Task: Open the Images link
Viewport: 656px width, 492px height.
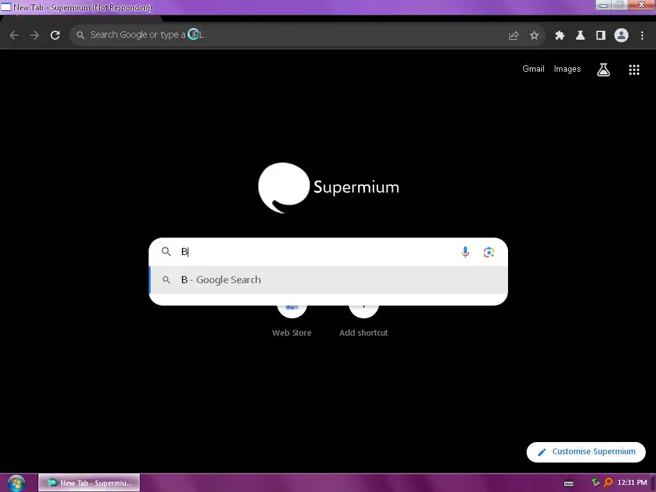Action: point(568,69)
